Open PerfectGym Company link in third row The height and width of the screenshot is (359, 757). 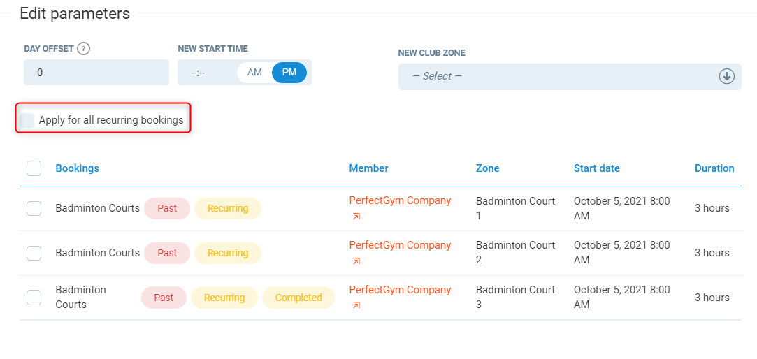click(400, 290)
